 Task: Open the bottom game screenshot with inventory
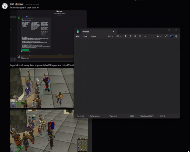(49, 131)
